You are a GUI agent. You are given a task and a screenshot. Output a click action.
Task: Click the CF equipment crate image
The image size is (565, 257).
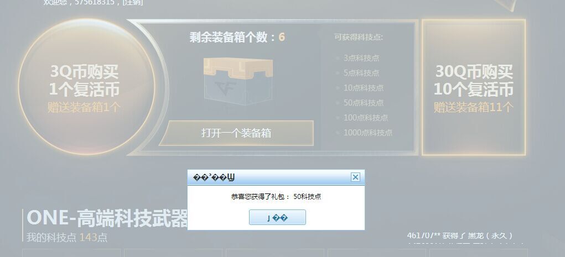tap(238, 81)
